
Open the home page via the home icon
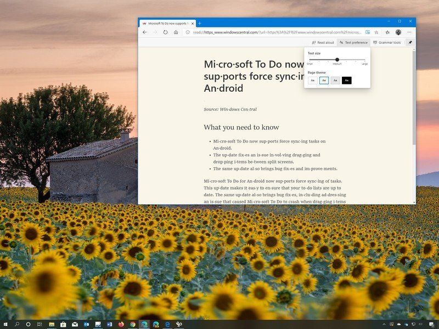tap(176, 32)
